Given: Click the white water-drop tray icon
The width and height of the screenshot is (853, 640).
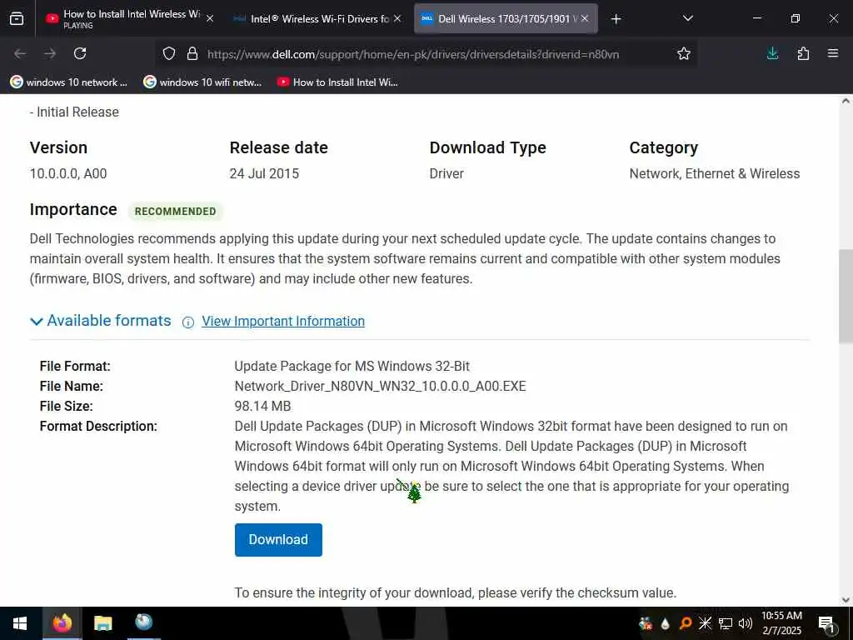Looking at the screenshot, I should coord(665,623).
